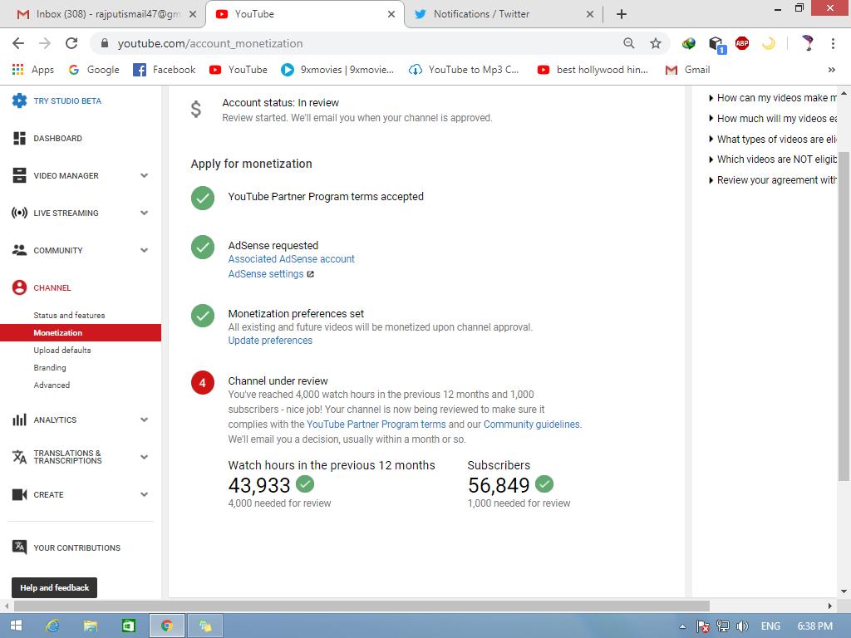Viewport: 851px width, 638px height.
Task: Open the Branding submenu item
Action: [49, 367]
